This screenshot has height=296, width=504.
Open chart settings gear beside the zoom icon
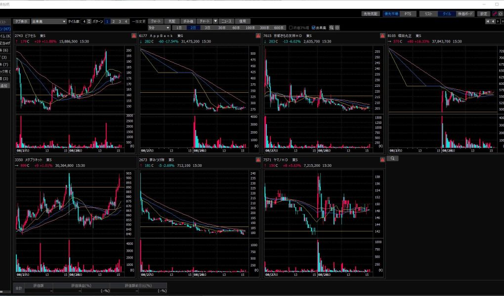click(337, 28)
